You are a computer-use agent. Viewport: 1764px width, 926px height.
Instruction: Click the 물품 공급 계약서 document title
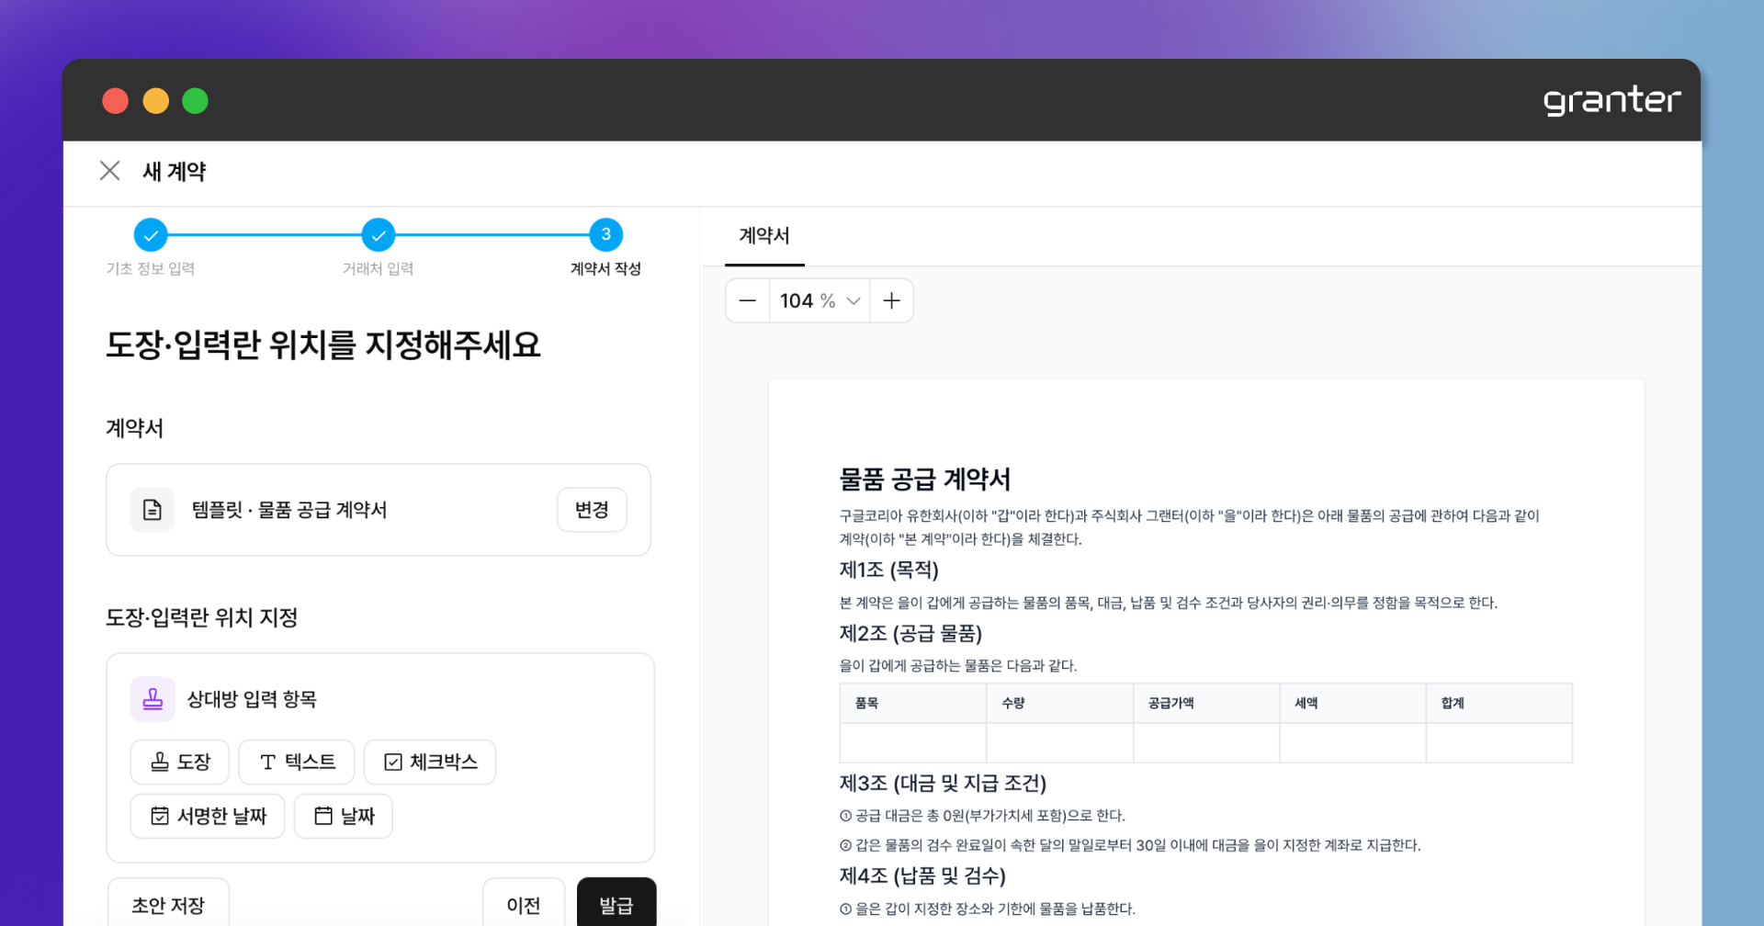[x=924, y=479]
